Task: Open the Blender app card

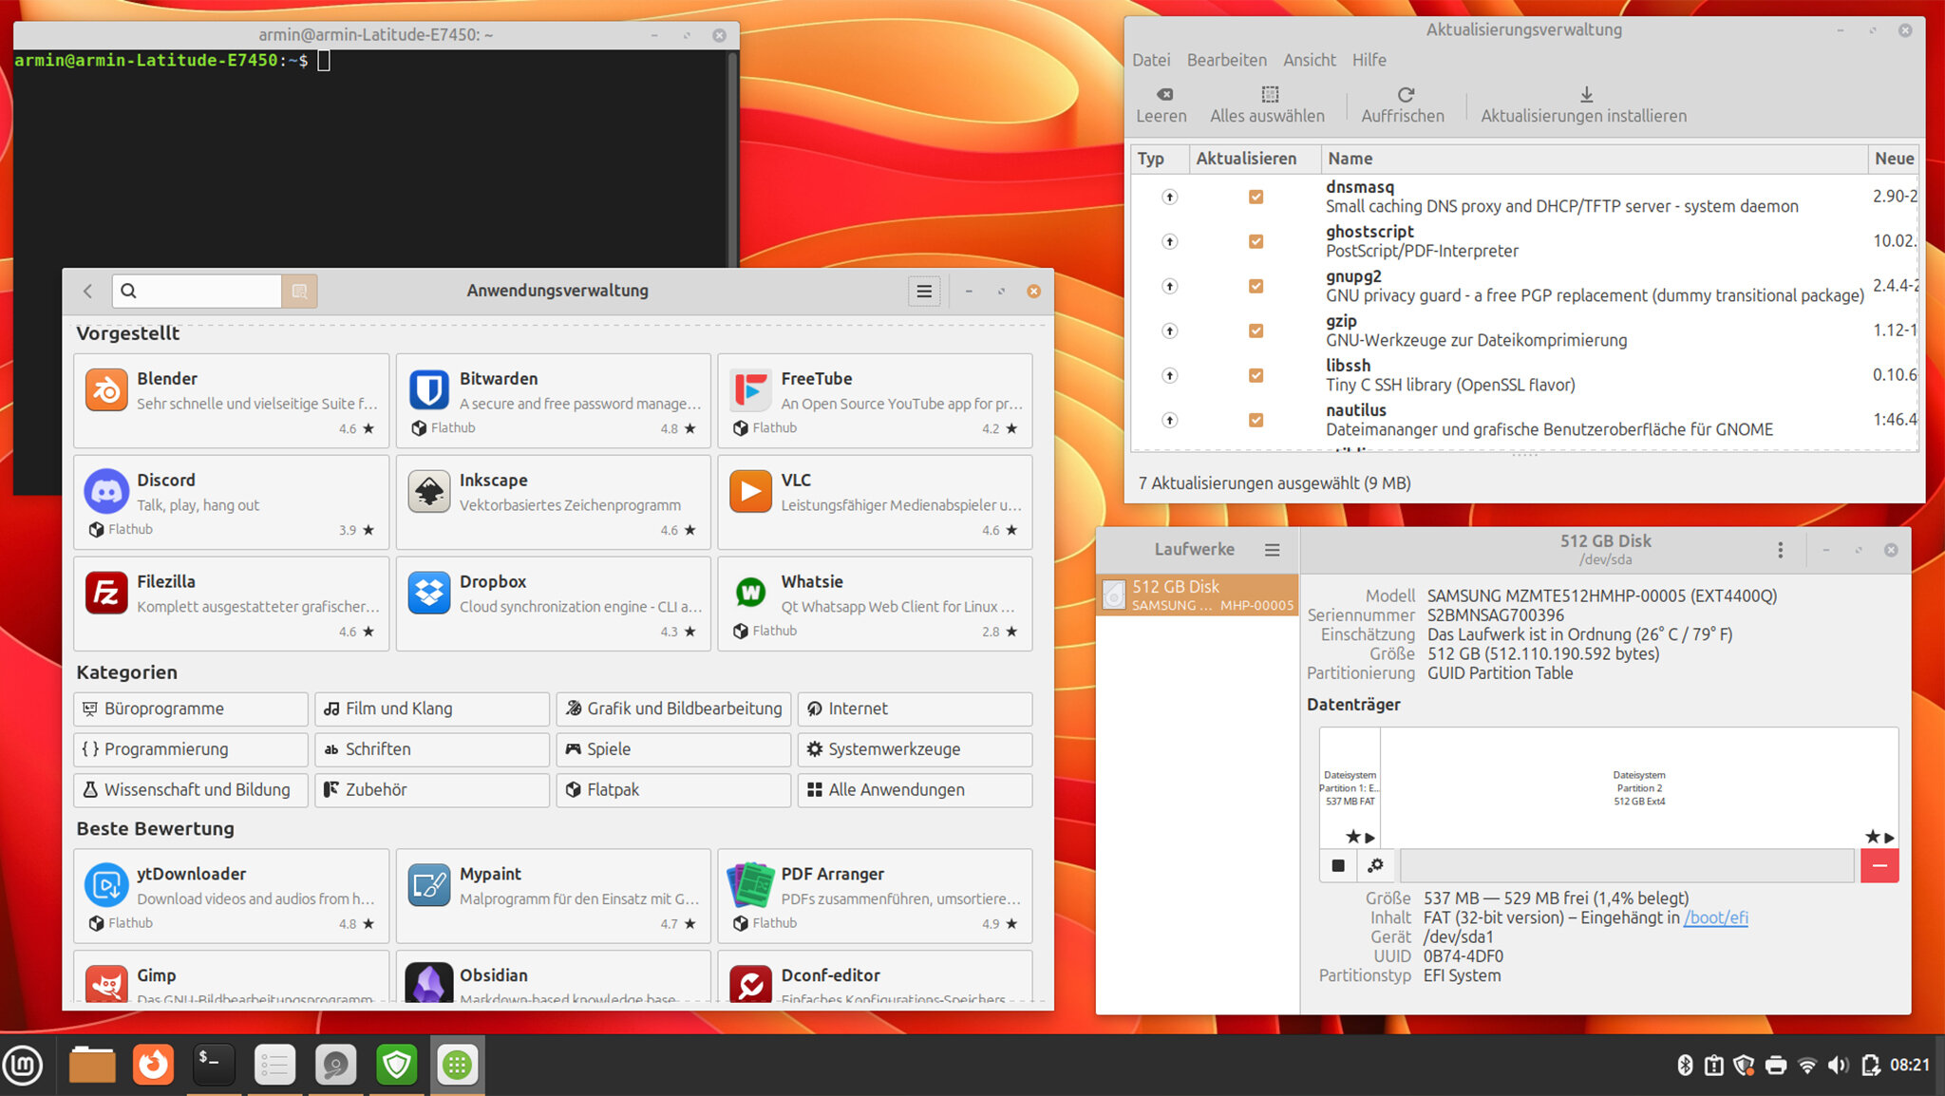Action: click(231, 401)
